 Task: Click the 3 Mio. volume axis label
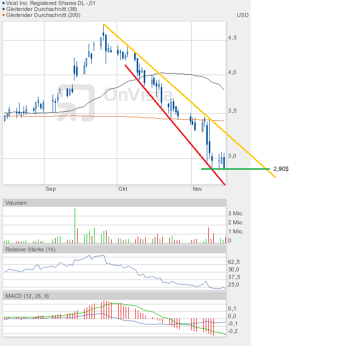(235, 213)
